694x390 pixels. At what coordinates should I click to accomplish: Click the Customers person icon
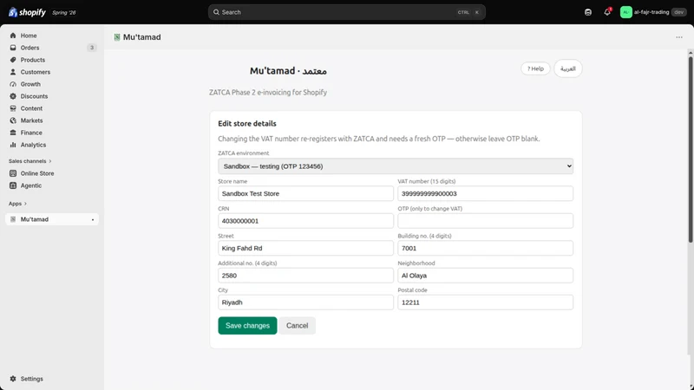point(13,72)
